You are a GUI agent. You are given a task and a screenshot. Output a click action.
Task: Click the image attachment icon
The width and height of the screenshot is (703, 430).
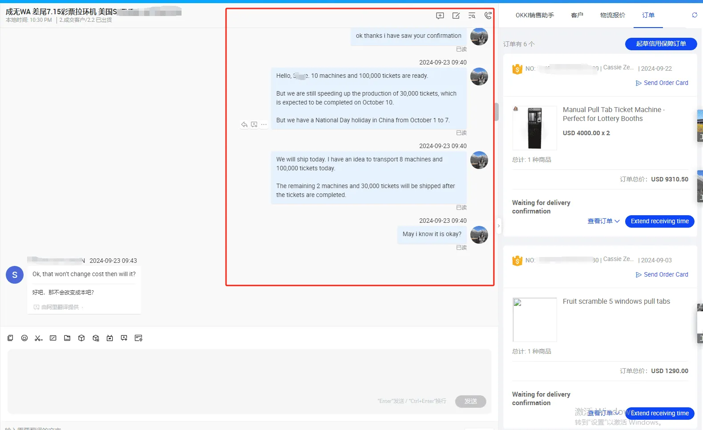click(53, 338)
